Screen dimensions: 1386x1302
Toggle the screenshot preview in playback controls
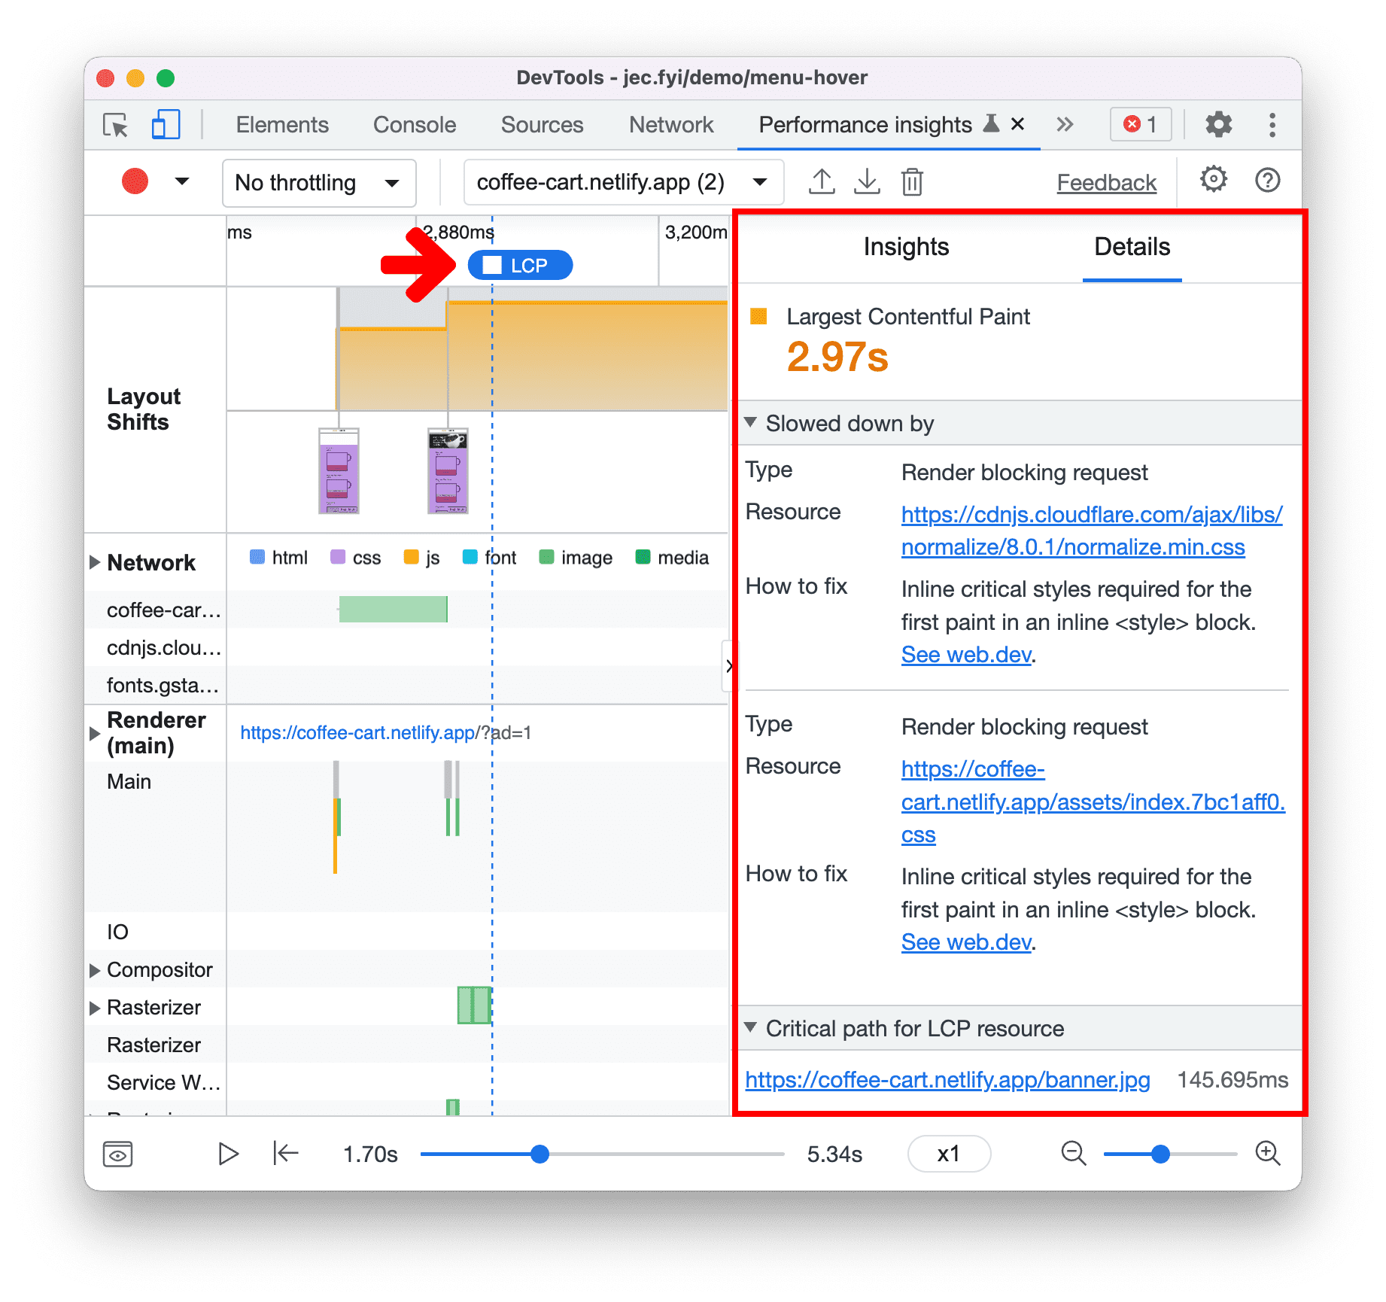click(x=118, y=1154)
